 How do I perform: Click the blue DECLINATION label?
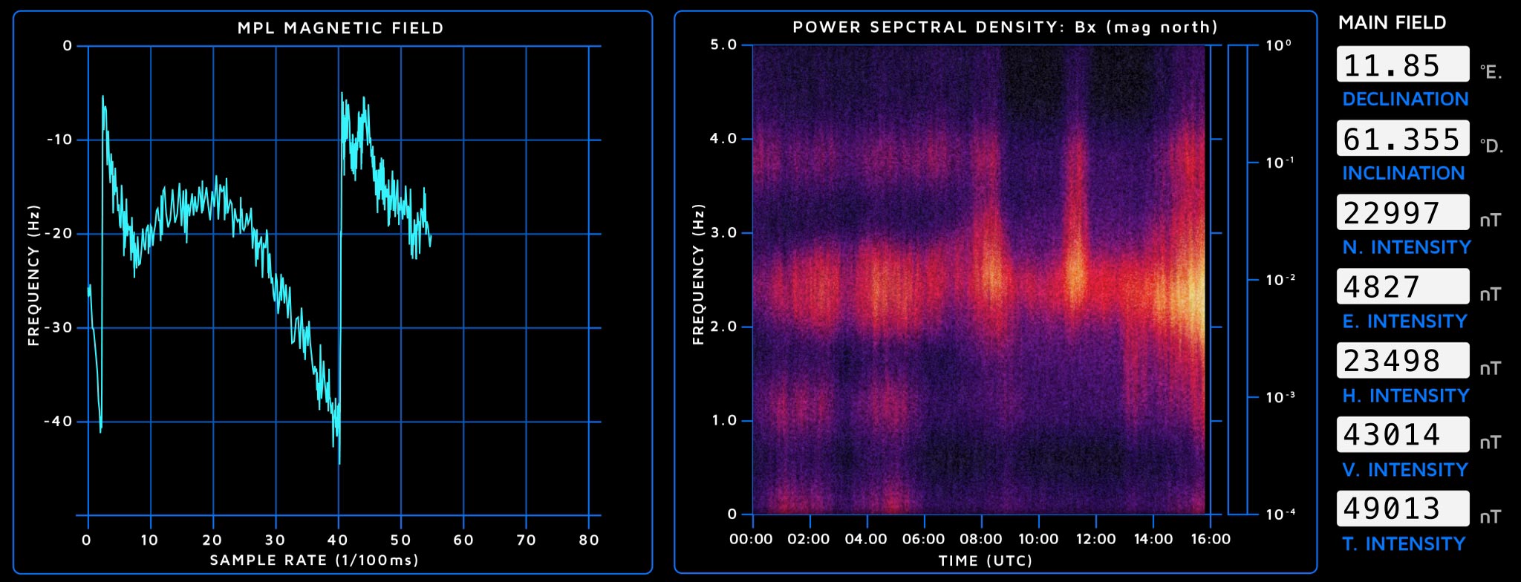[1405, 99]
